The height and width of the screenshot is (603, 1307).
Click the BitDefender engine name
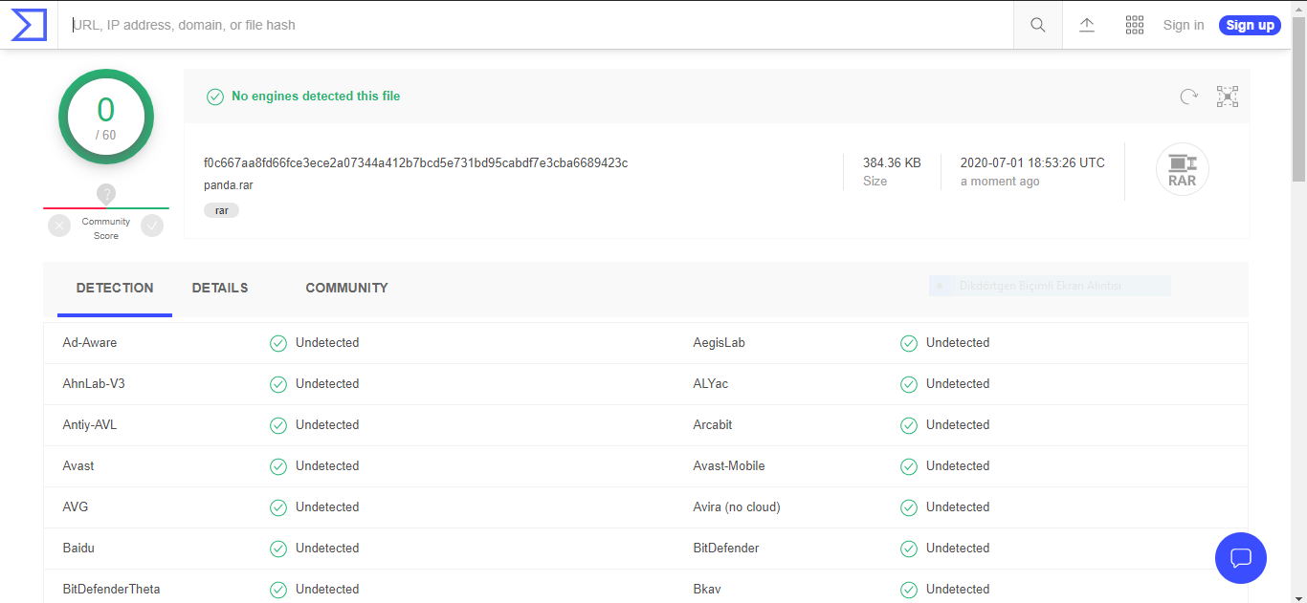click(x=726, y=549)
